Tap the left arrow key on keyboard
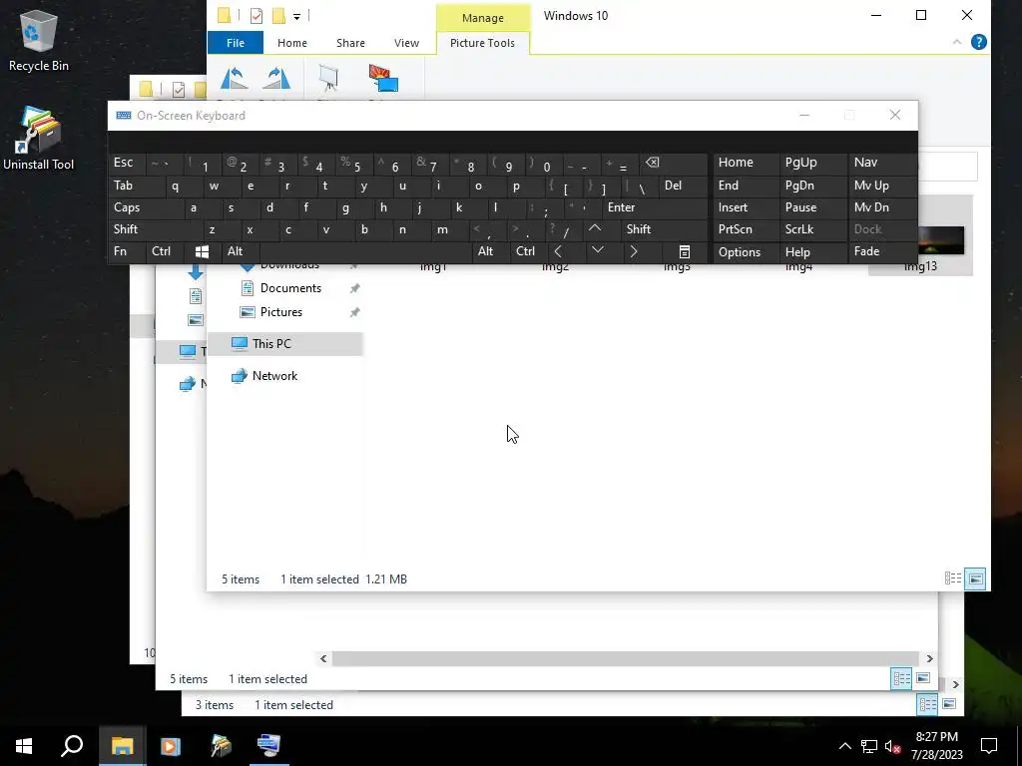The height and width of the screenshot is (766, 1022). pos(558,251)
